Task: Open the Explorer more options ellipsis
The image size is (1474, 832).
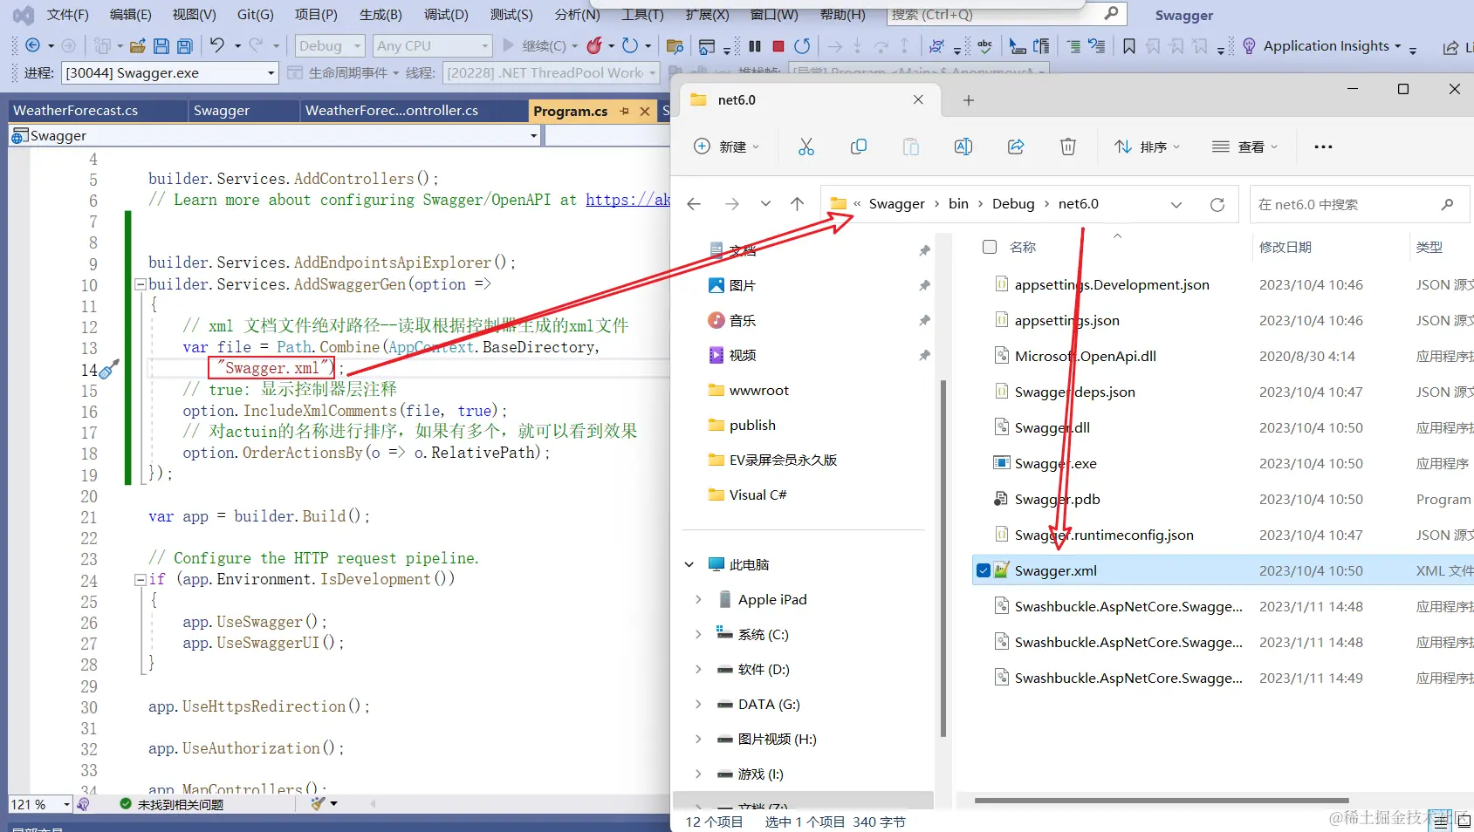Action: [1323, 147]
